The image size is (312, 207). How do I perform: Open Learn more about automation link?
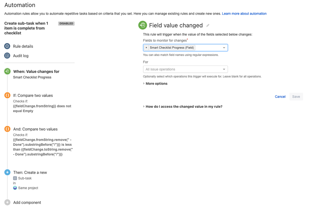(x=244, y=13)
